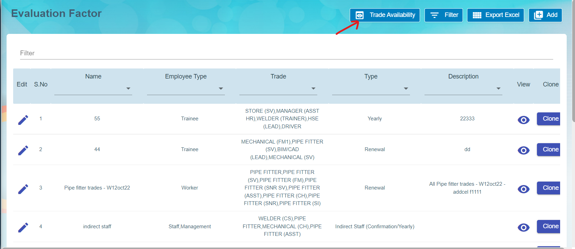575x249 pixels.
Task: Click the pencil edit icon for row 1
Action: [x=23, y=120]
